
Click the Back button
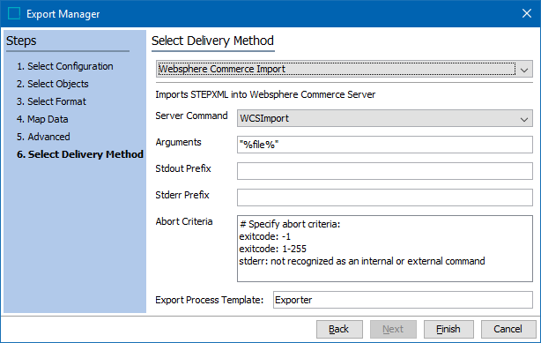coord(339,329)
